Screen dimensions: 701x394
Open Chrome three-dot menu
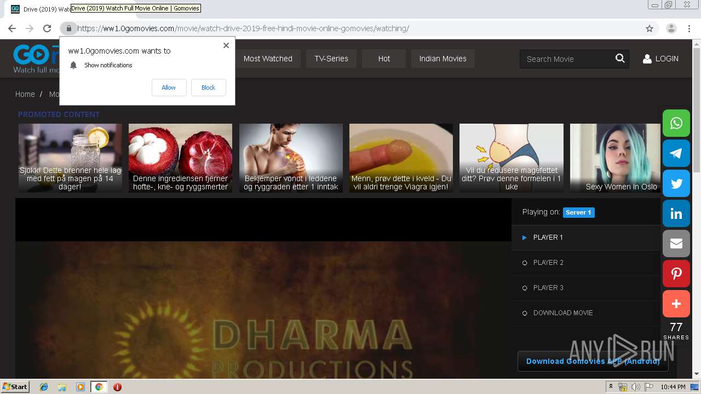(689, 28)
